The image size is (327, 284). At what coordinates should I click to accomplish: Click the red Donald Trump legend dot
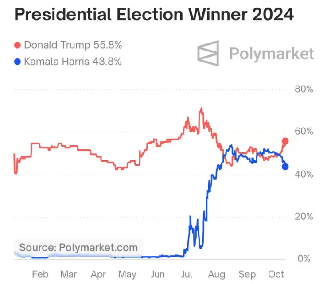(18, 45)
